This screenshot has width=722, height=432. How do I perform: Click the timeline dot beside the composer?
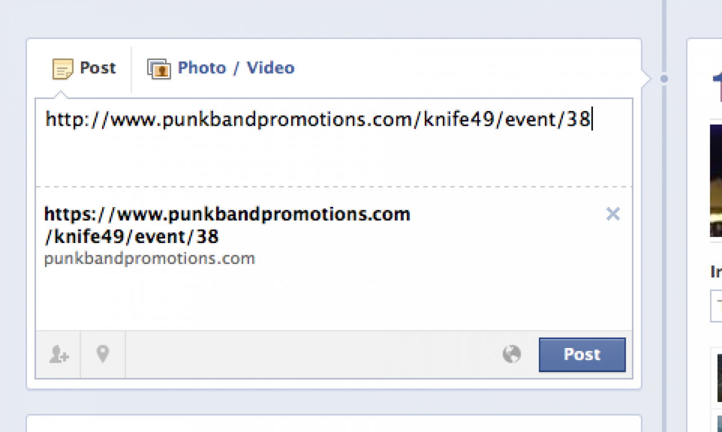tap(664, 79)
